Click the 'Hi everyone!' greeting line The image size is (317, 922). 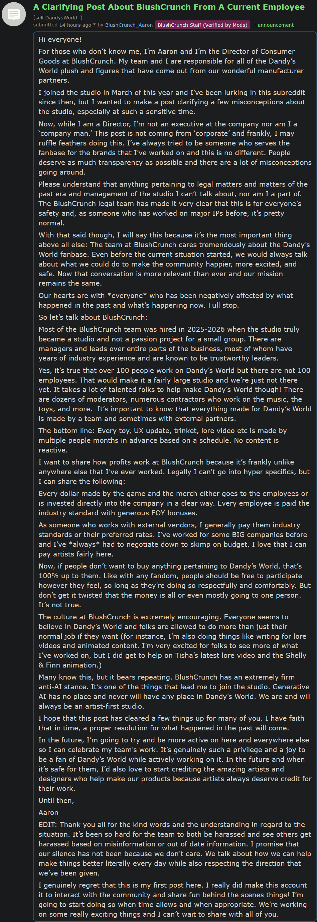coord(60,39)
